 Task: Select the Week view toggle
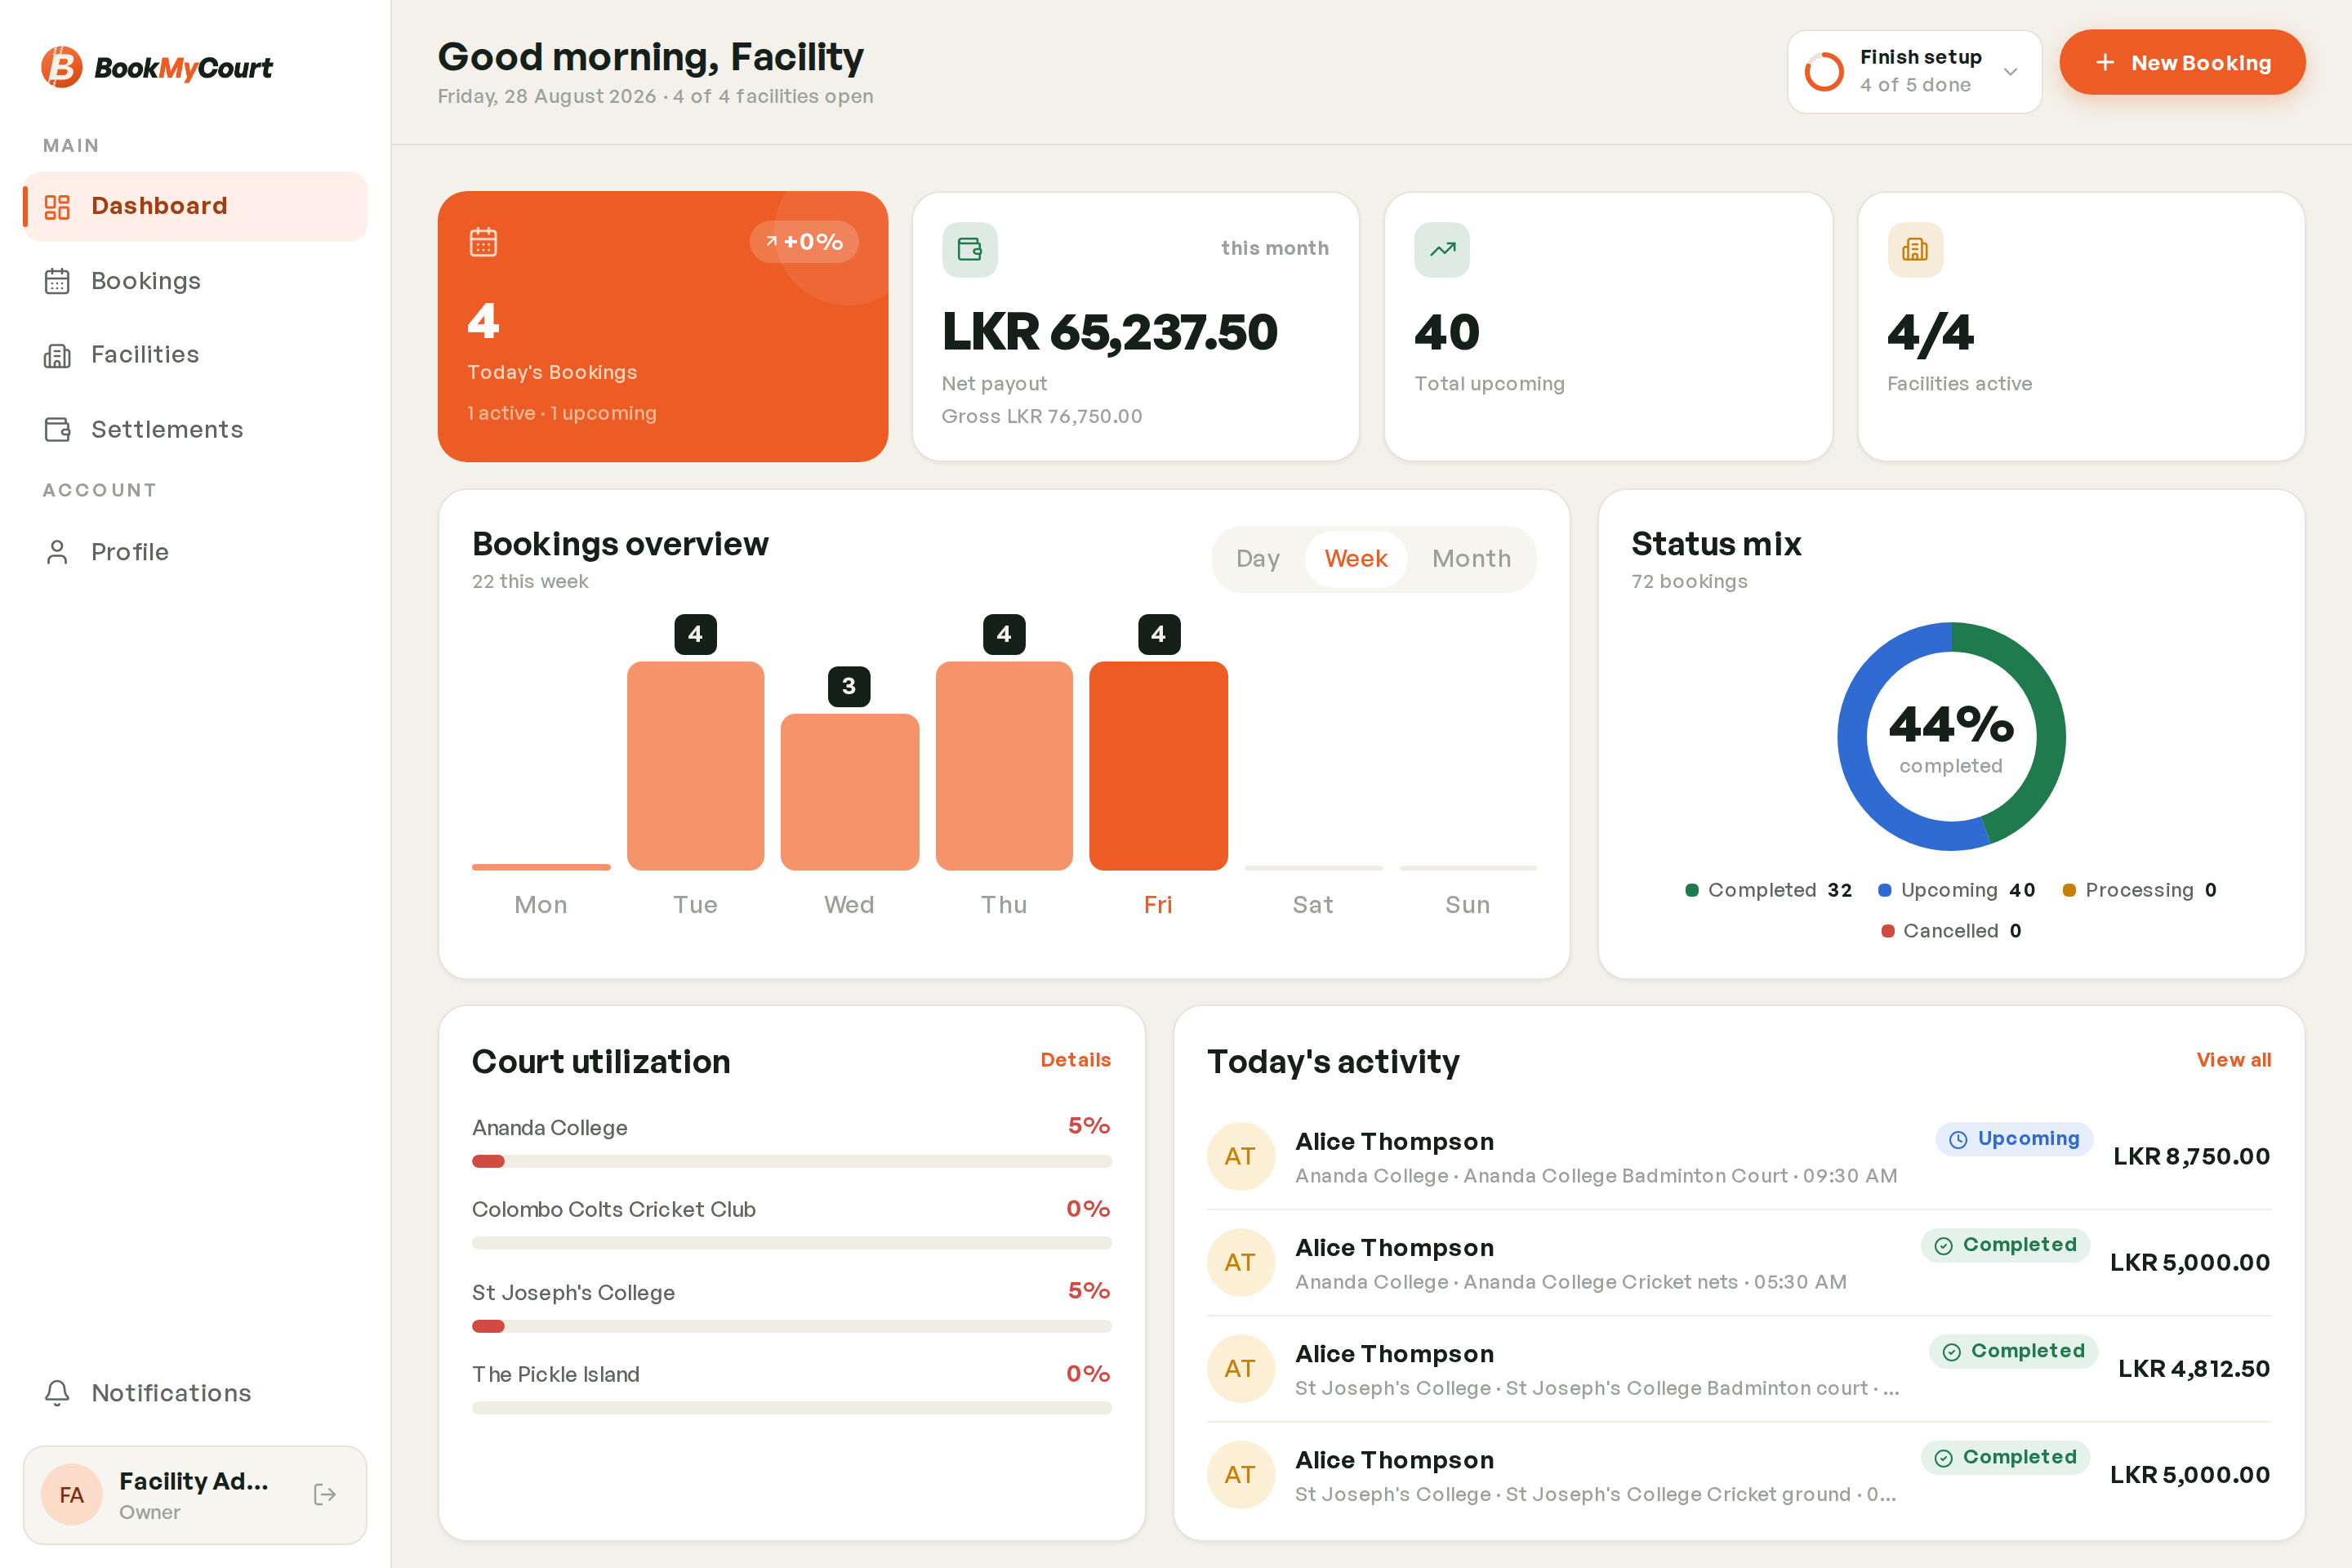(1355, 559)
